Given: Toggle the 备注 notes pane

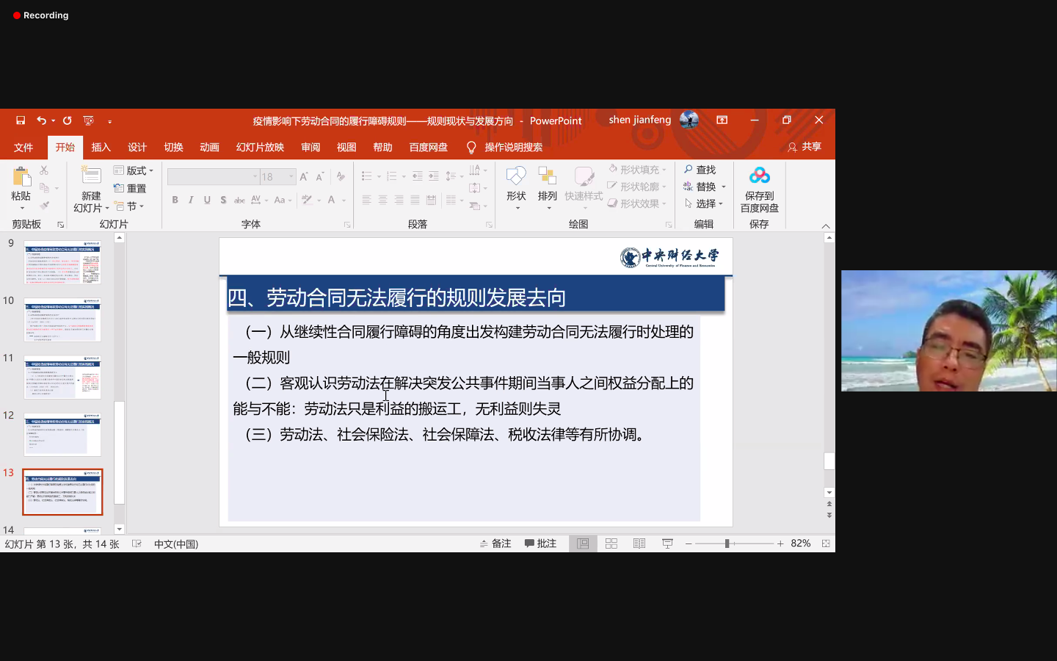Looking at the screenshot, I should [495, 543].
